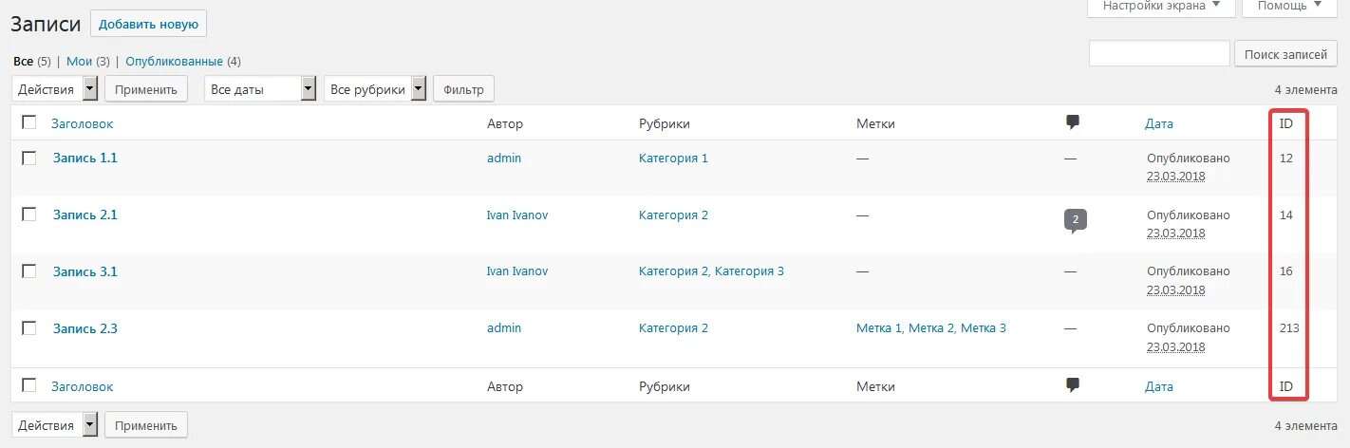Screen dimensions: 1350x448
Task: Filter posts by Метка 2 tag
Action: 931,328
